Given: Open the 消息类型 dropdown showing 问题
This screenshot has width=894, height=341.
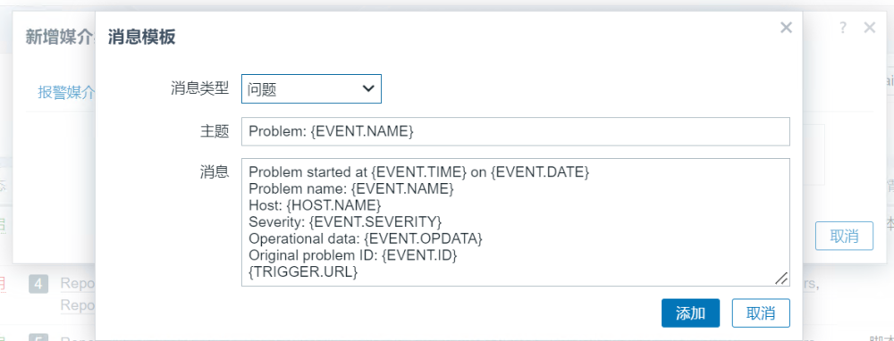Looking at the screenshot, I should click(311, 88).
